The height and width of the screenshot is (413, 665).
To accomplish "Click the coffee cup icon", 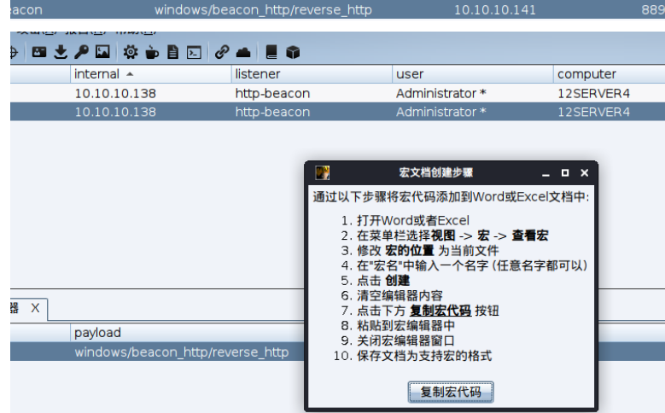I will (x=152, y=52).
